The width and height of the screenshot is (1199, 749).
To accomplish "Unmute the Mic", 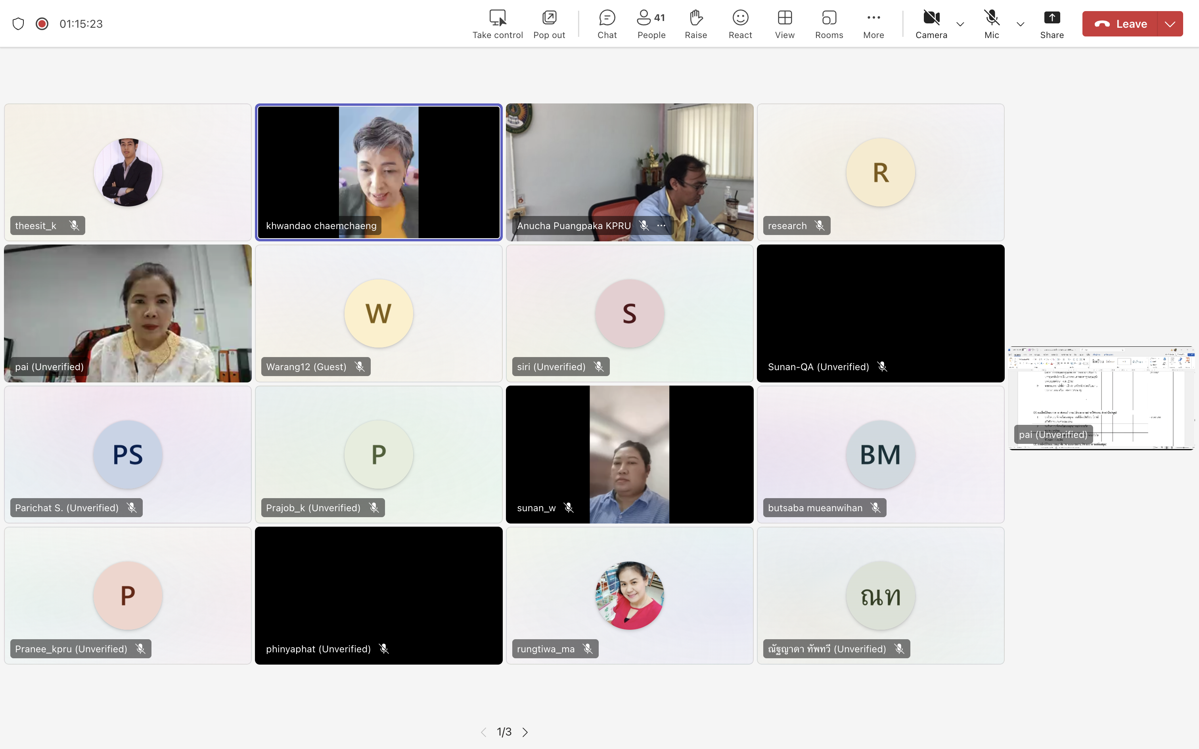I will coord(991,24).
